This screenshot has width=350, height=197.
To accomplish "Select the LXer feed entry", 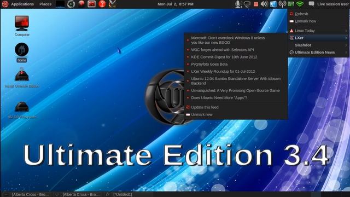I will pos(319,38).
